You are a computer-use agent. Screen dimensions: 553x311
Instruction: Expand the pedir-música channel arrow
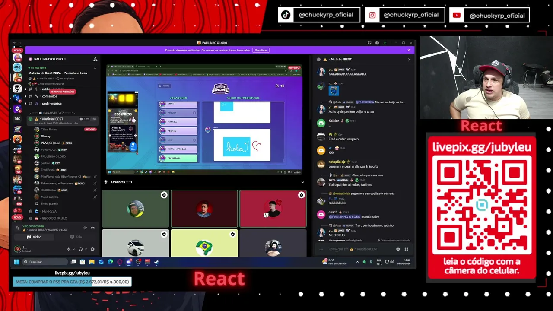(x=25, y=103)
